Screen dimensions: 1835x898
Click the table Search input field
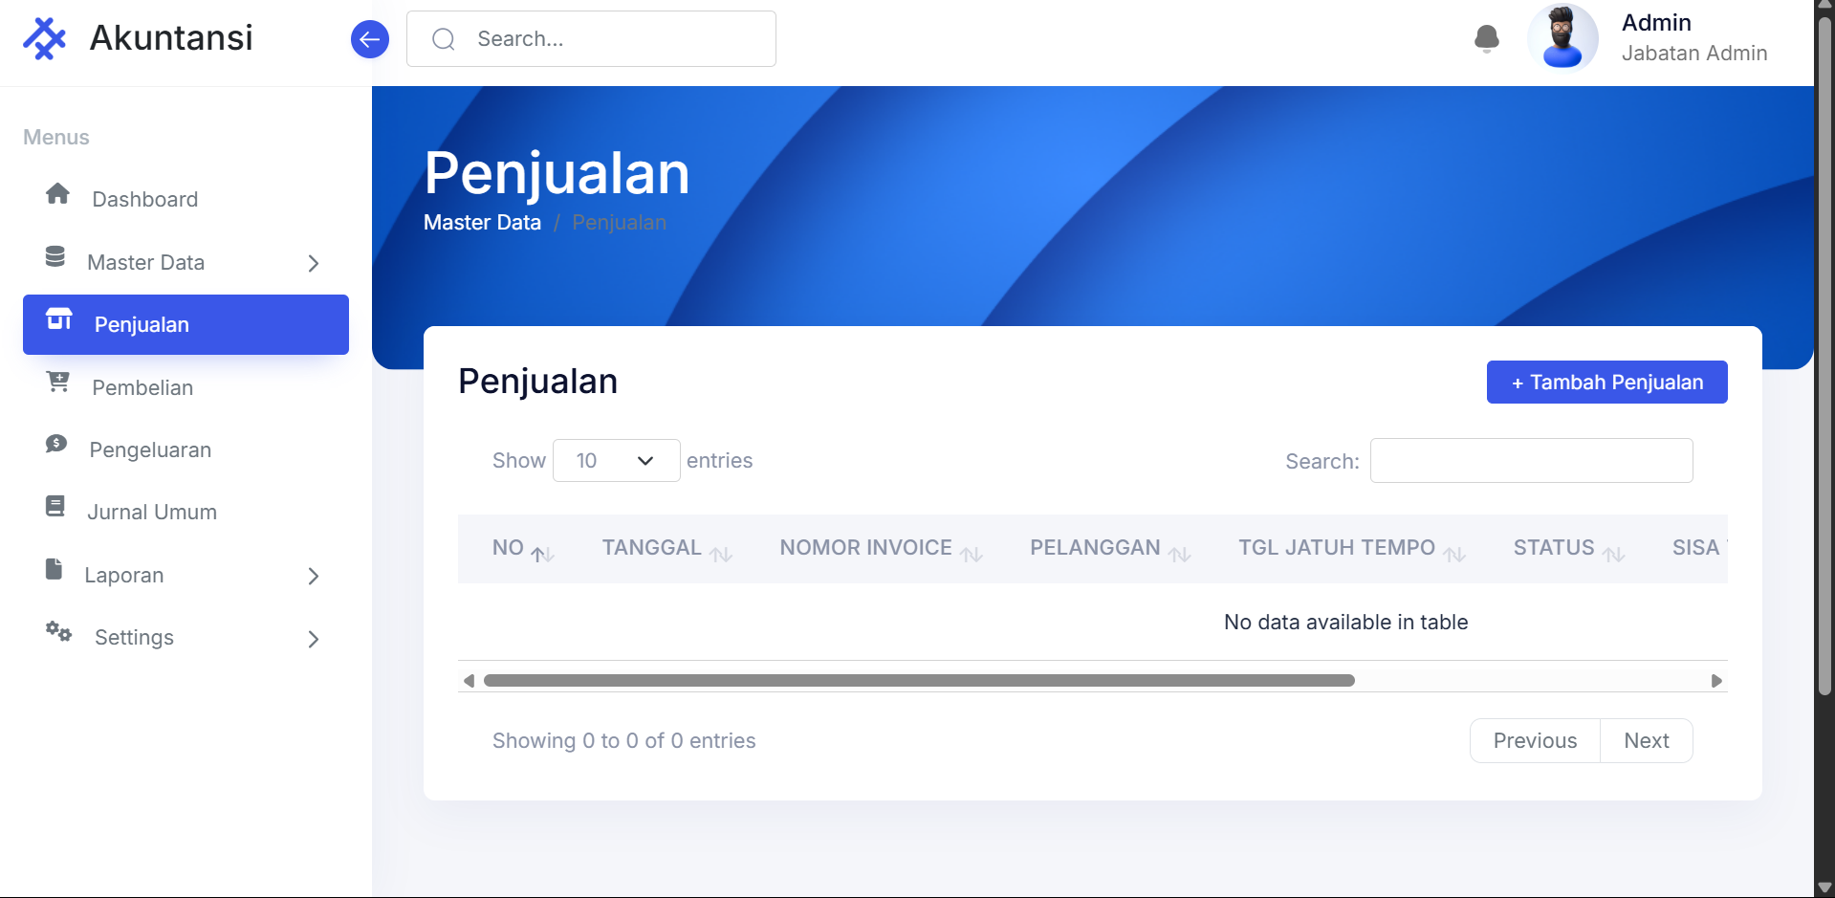coord(1530,461)
